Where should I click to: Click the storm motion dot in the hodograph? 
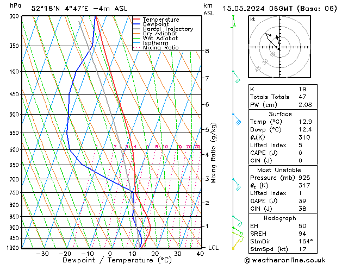270,35
